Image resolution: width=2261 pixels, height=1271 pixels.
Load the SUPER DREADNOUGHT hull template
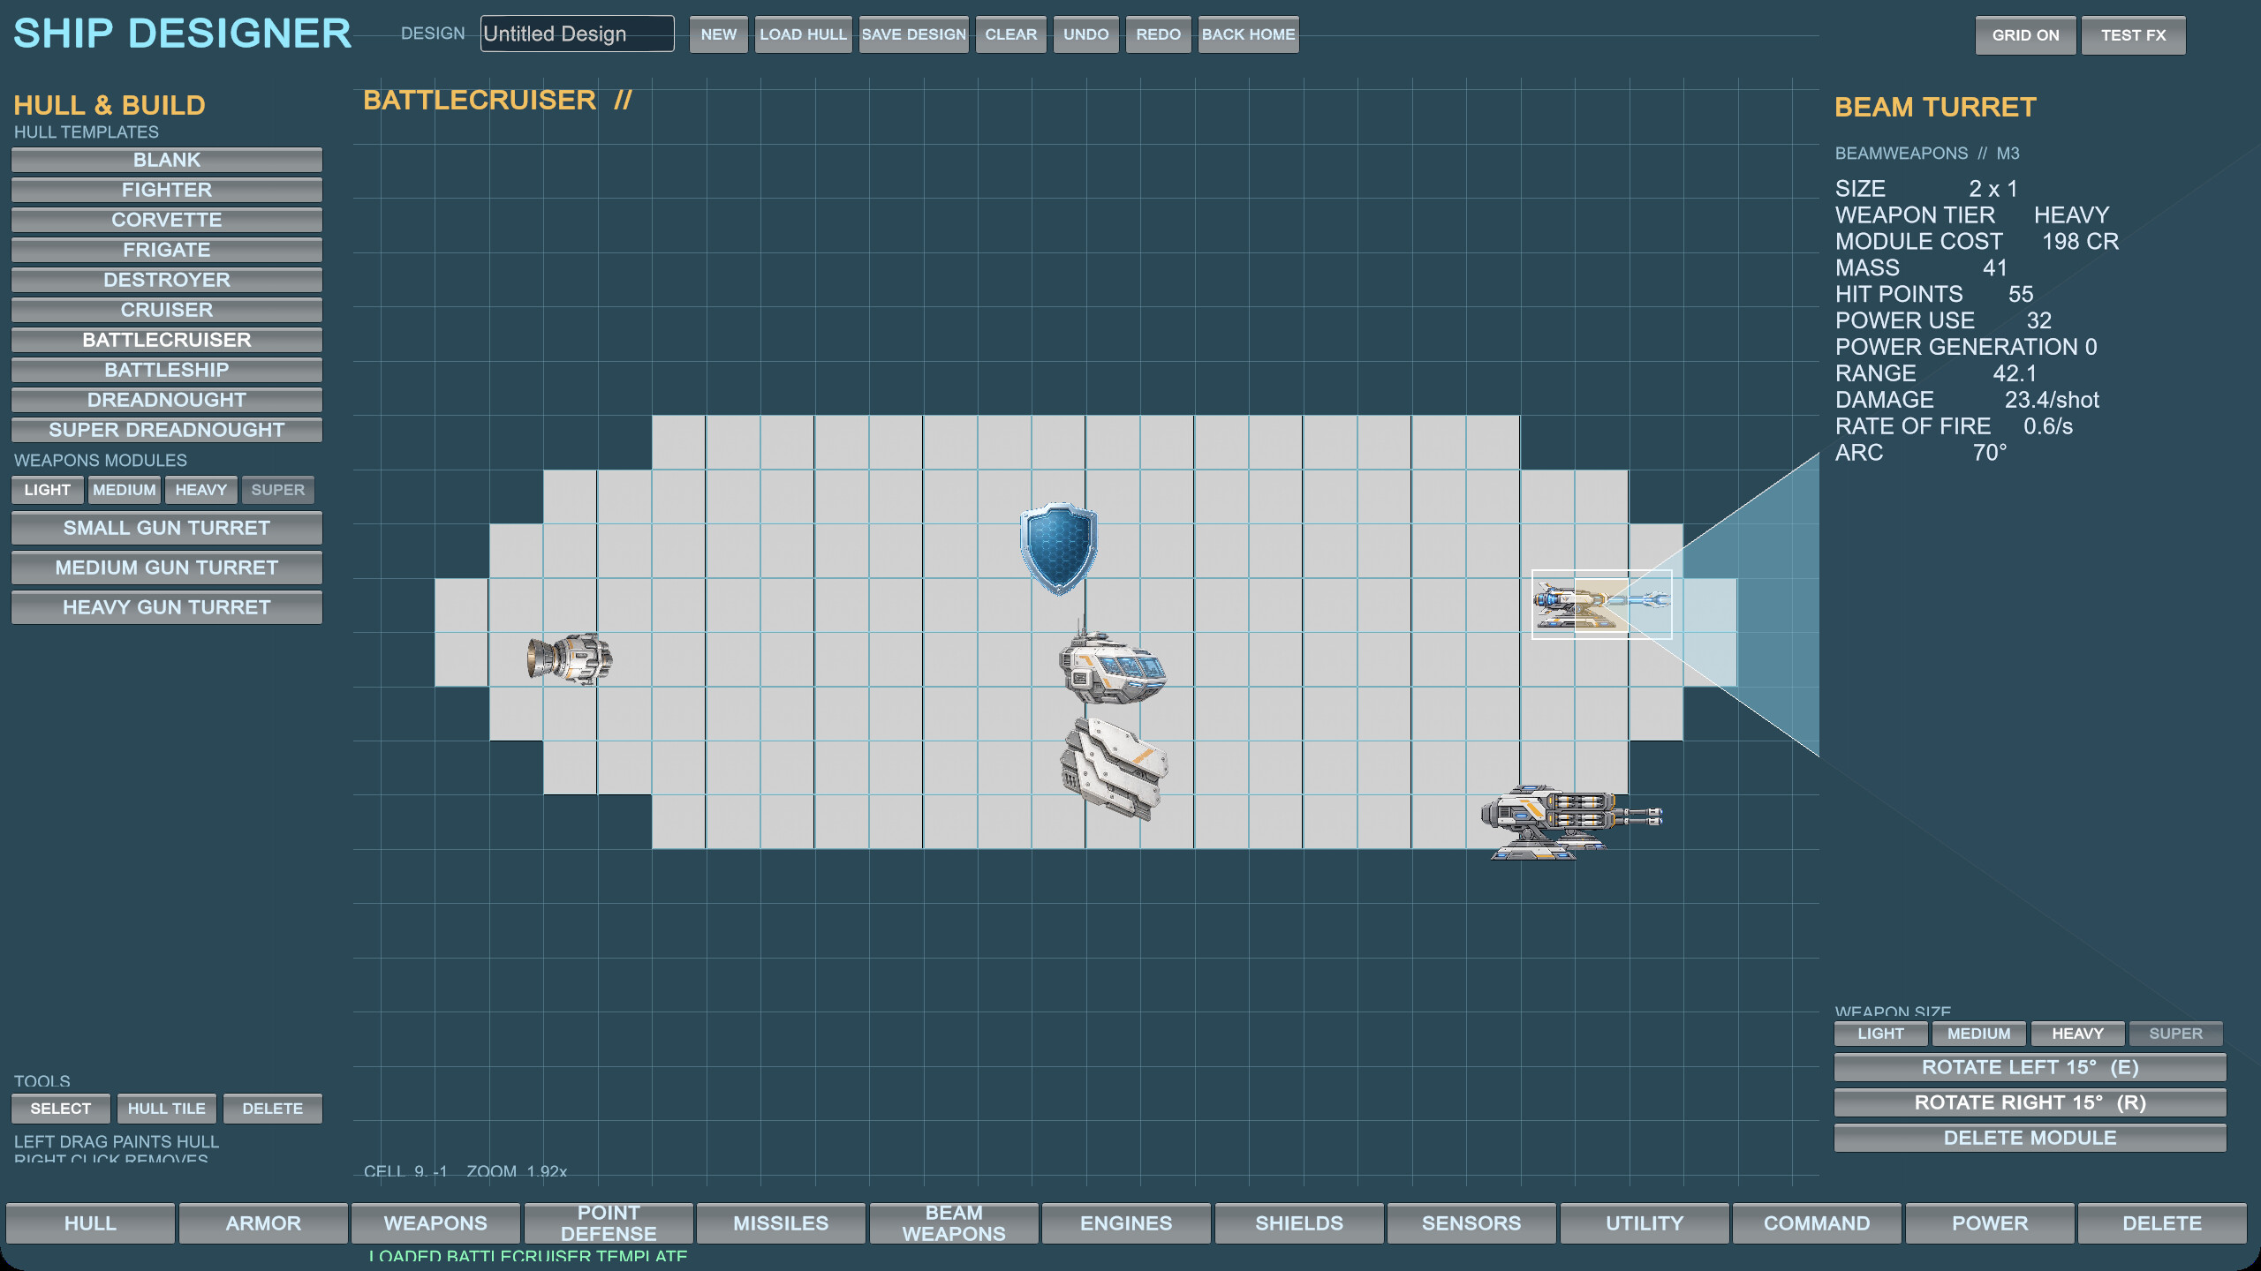(167, 430)
